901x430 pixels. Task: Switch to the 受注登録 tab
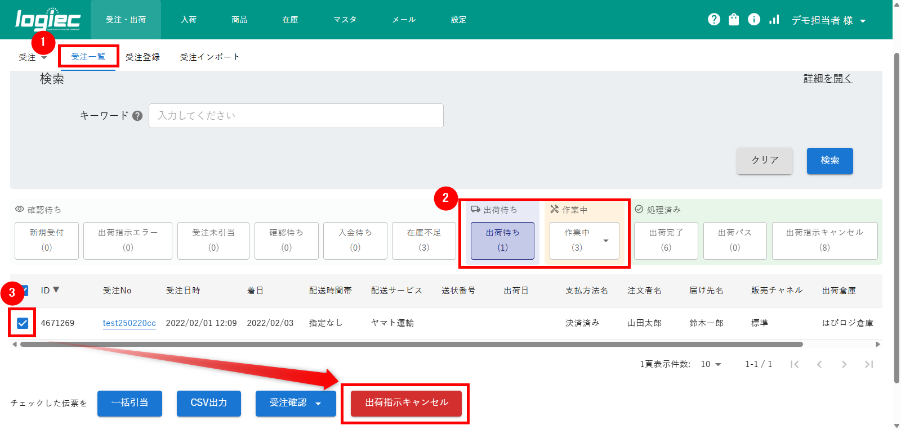[x=142, y=57]
